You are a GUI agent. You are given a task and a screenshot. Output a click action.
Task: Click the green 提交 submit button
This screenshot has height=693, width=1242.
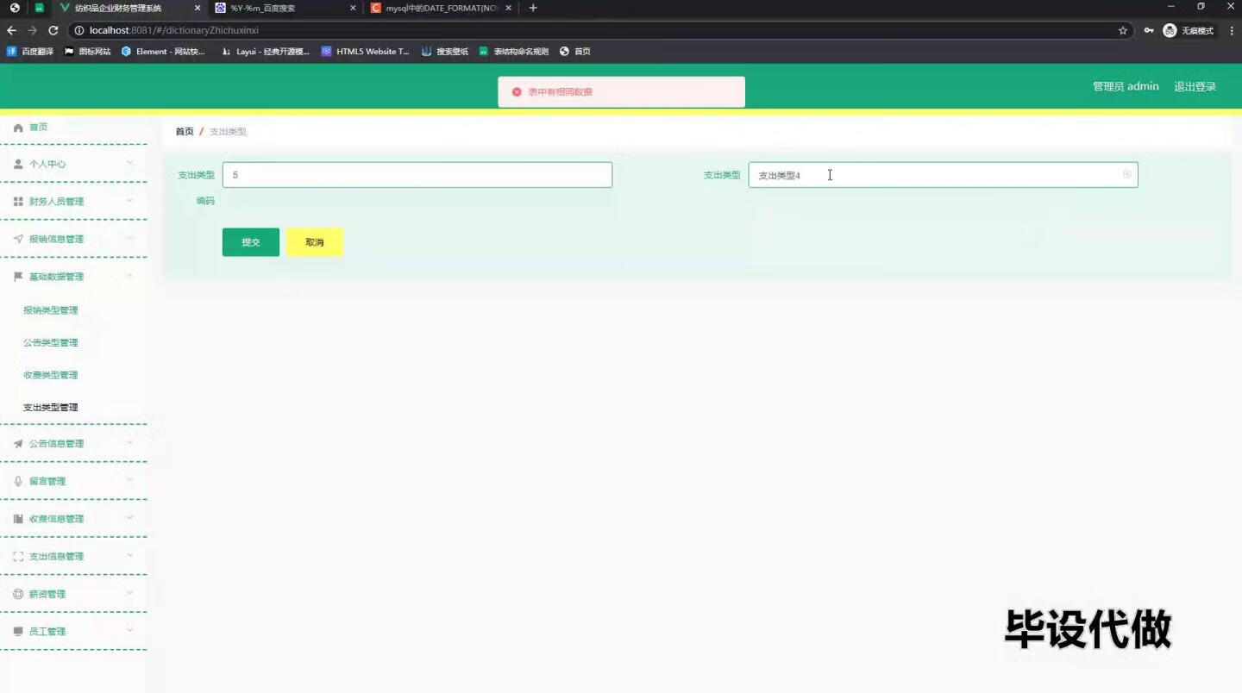click(251, 242)
